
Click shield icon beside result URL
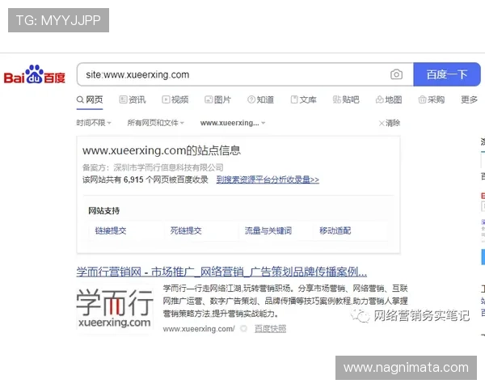tap(244, 329)
